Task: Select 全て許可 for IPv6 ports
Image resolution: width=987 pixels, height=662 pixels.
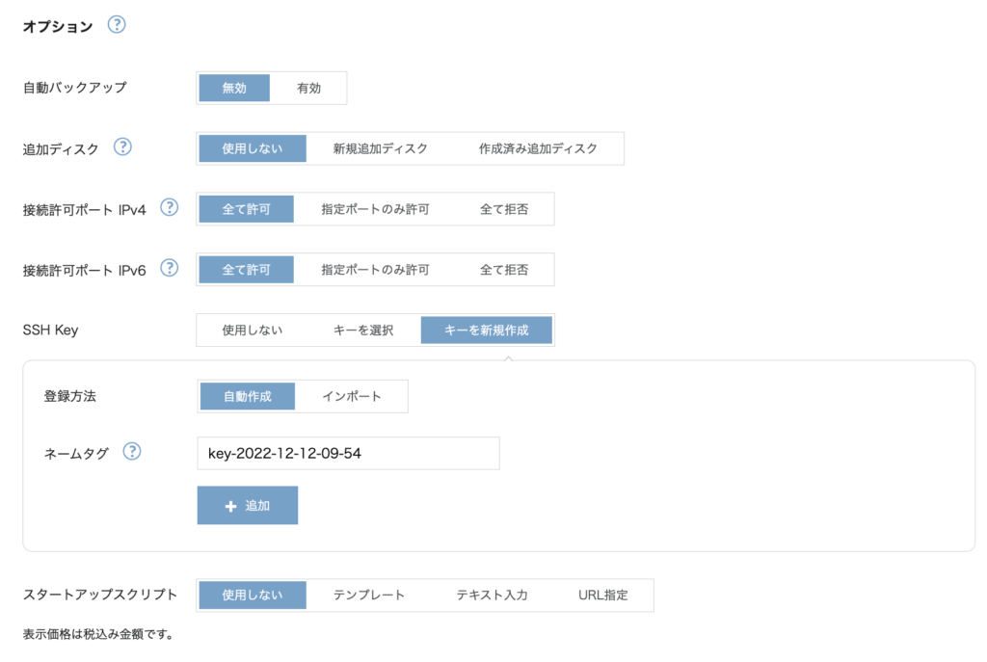Action: tap(246, 270)
